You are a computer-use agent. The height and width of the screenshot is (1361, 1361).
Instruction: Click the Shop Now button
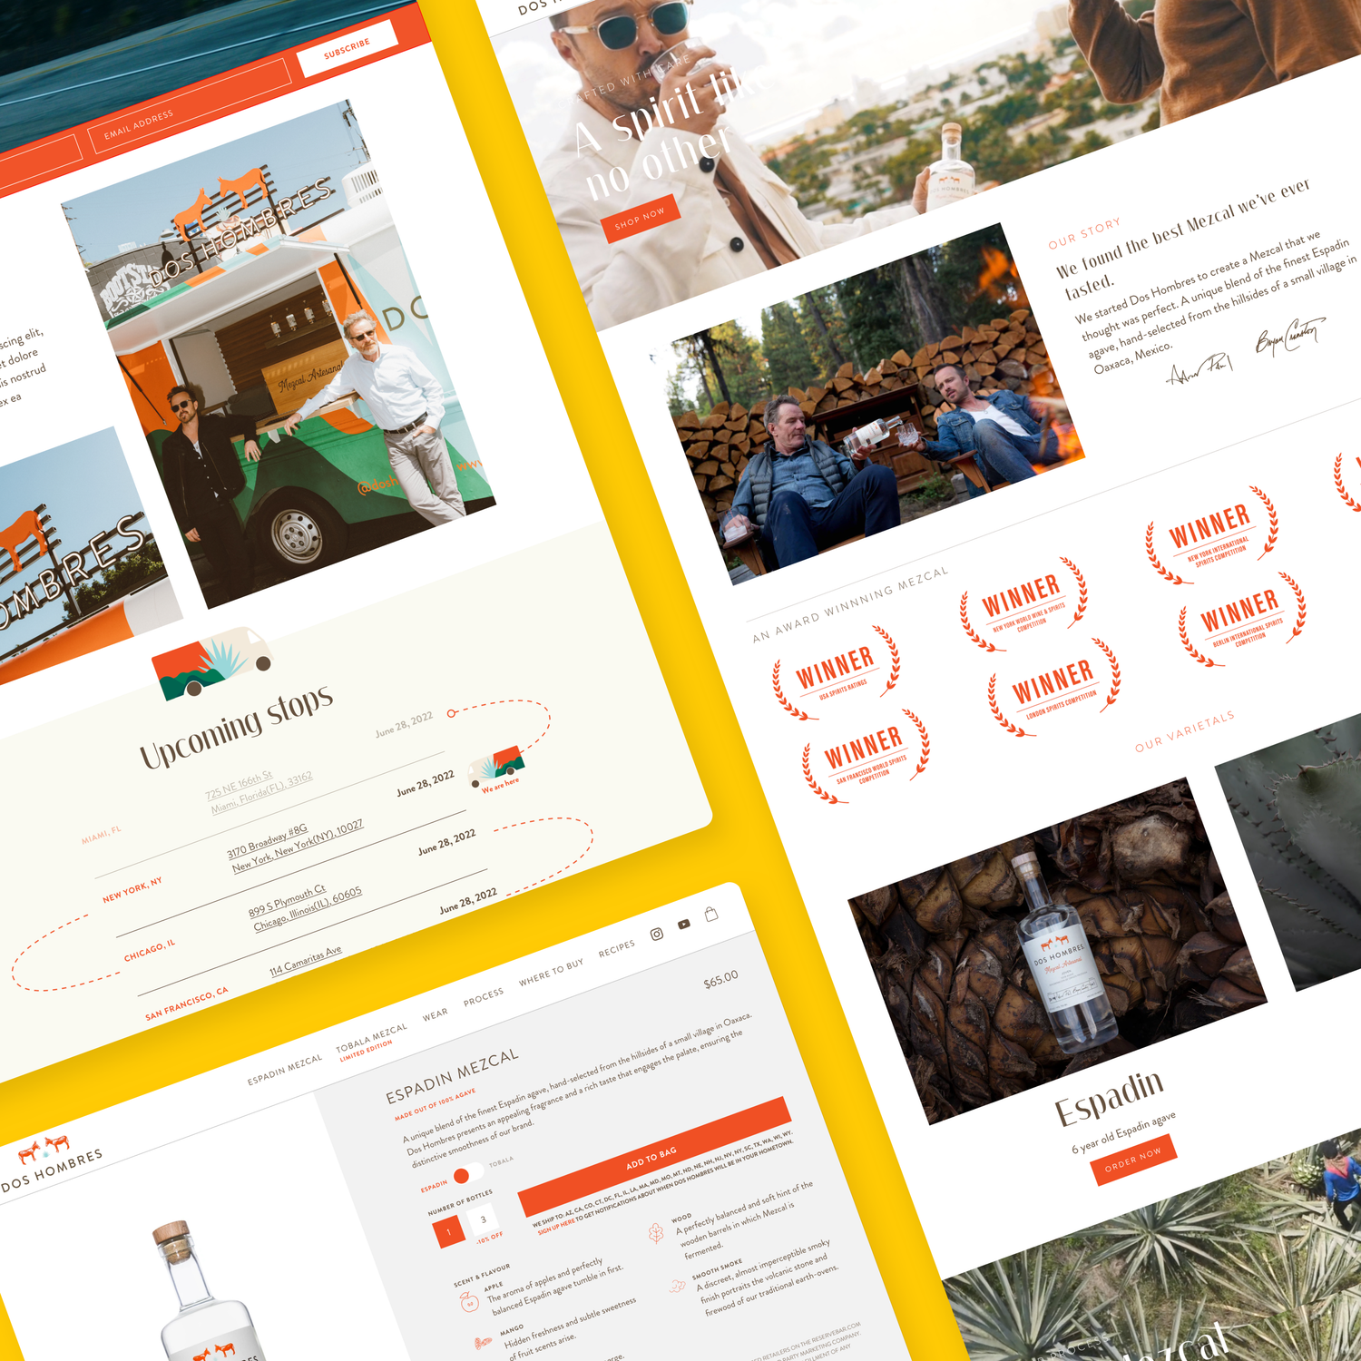[641, 219]
